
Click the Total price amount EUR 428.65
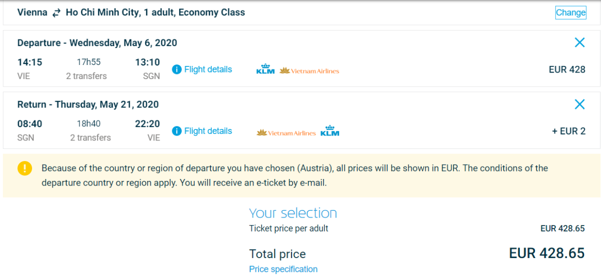click(547, 253)
